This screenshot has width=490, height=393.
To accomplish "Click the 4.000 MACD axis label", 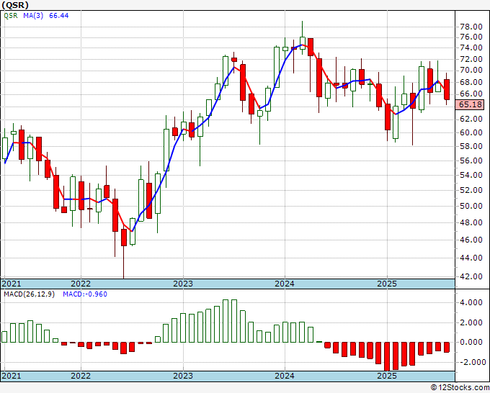I will (x=471, y=302).
